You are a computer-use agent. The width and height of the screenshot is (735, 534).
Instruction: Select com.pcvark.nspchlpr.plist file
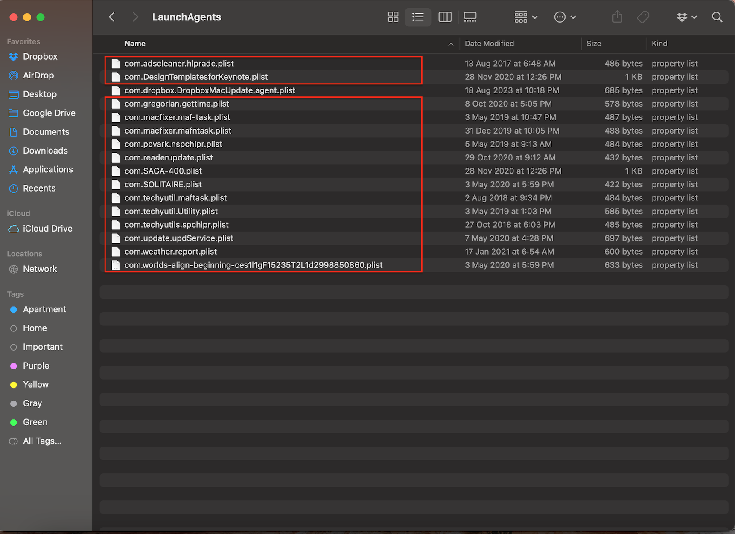coord(414,144)
